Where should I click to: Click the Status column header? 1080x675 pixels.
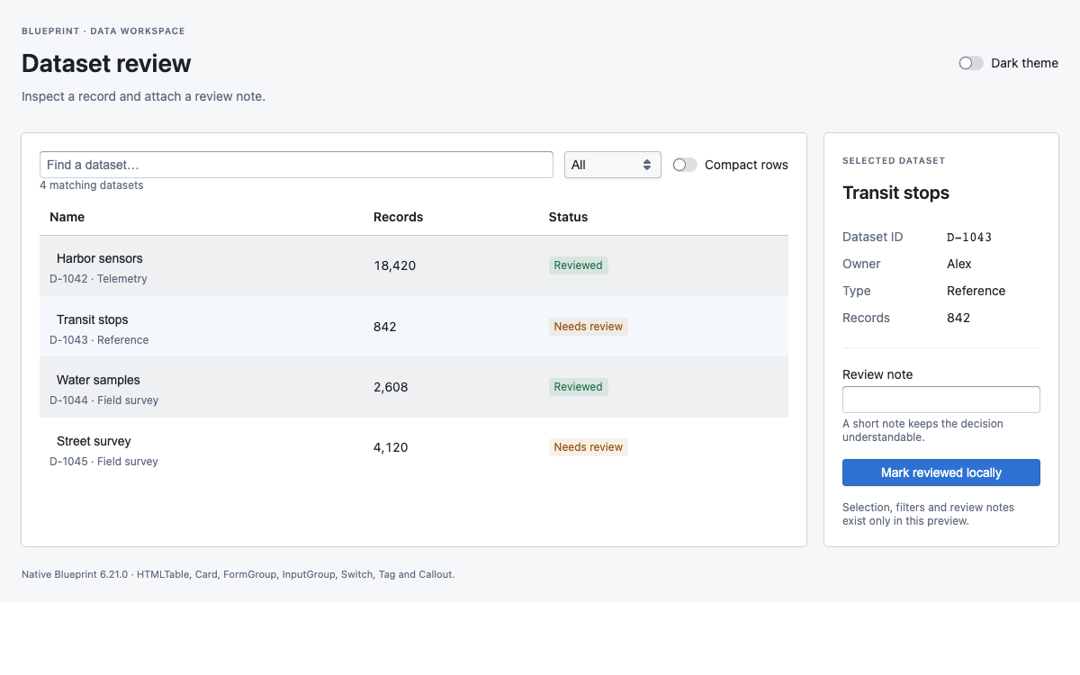pyautogui.click(x=568, y=217)
